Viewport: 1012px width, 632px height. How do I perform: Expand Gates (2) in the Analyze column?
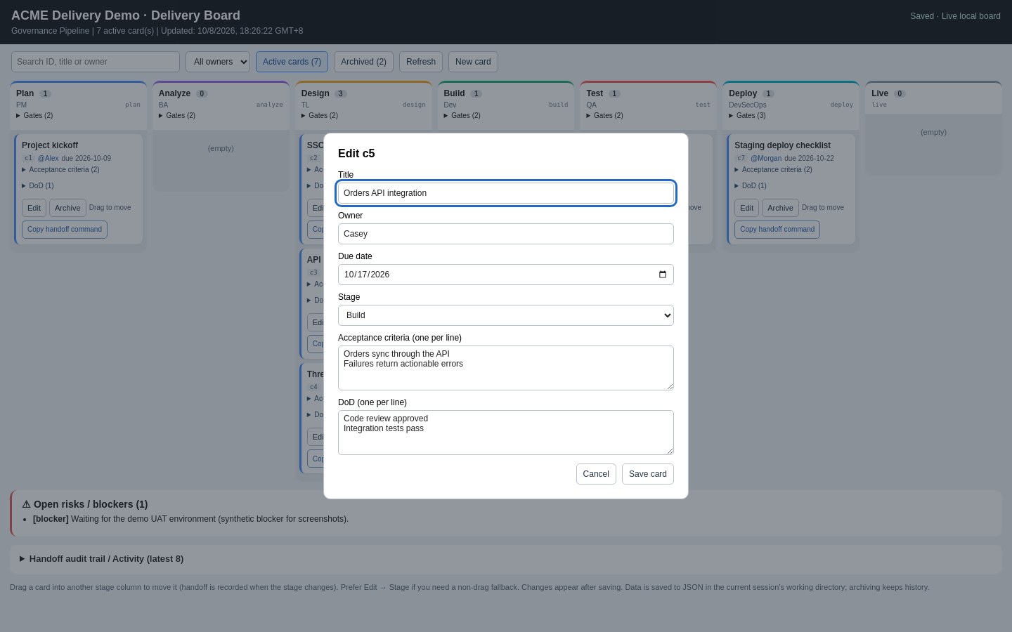pos(177,115)
